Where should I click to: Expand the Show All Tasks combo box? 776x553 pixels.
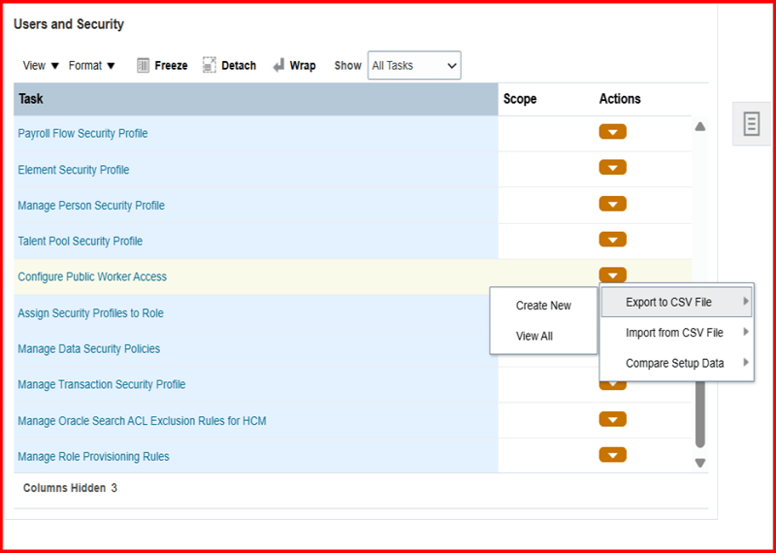click(x=413, y=66)
